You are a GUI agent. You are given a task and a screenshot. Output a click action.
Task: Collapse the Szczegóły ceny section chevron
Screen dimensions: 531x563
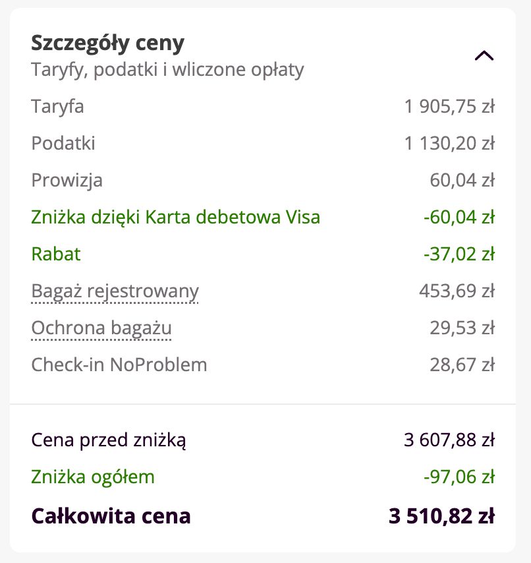tap(484, 56)
